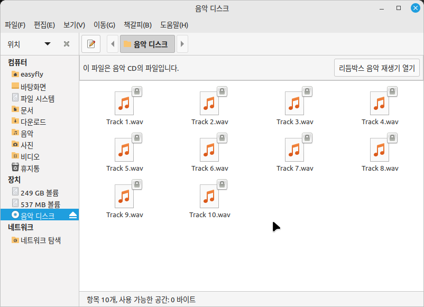Open the 도움말(H) menu

174,25
